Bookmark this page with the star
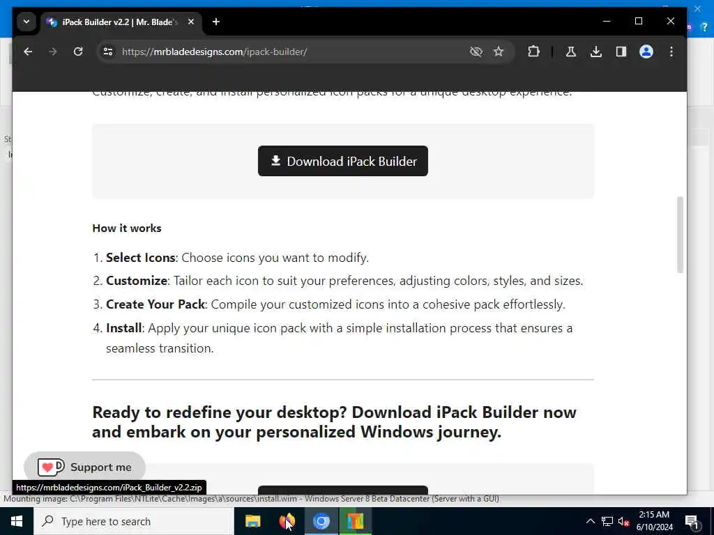 point(499,52)
